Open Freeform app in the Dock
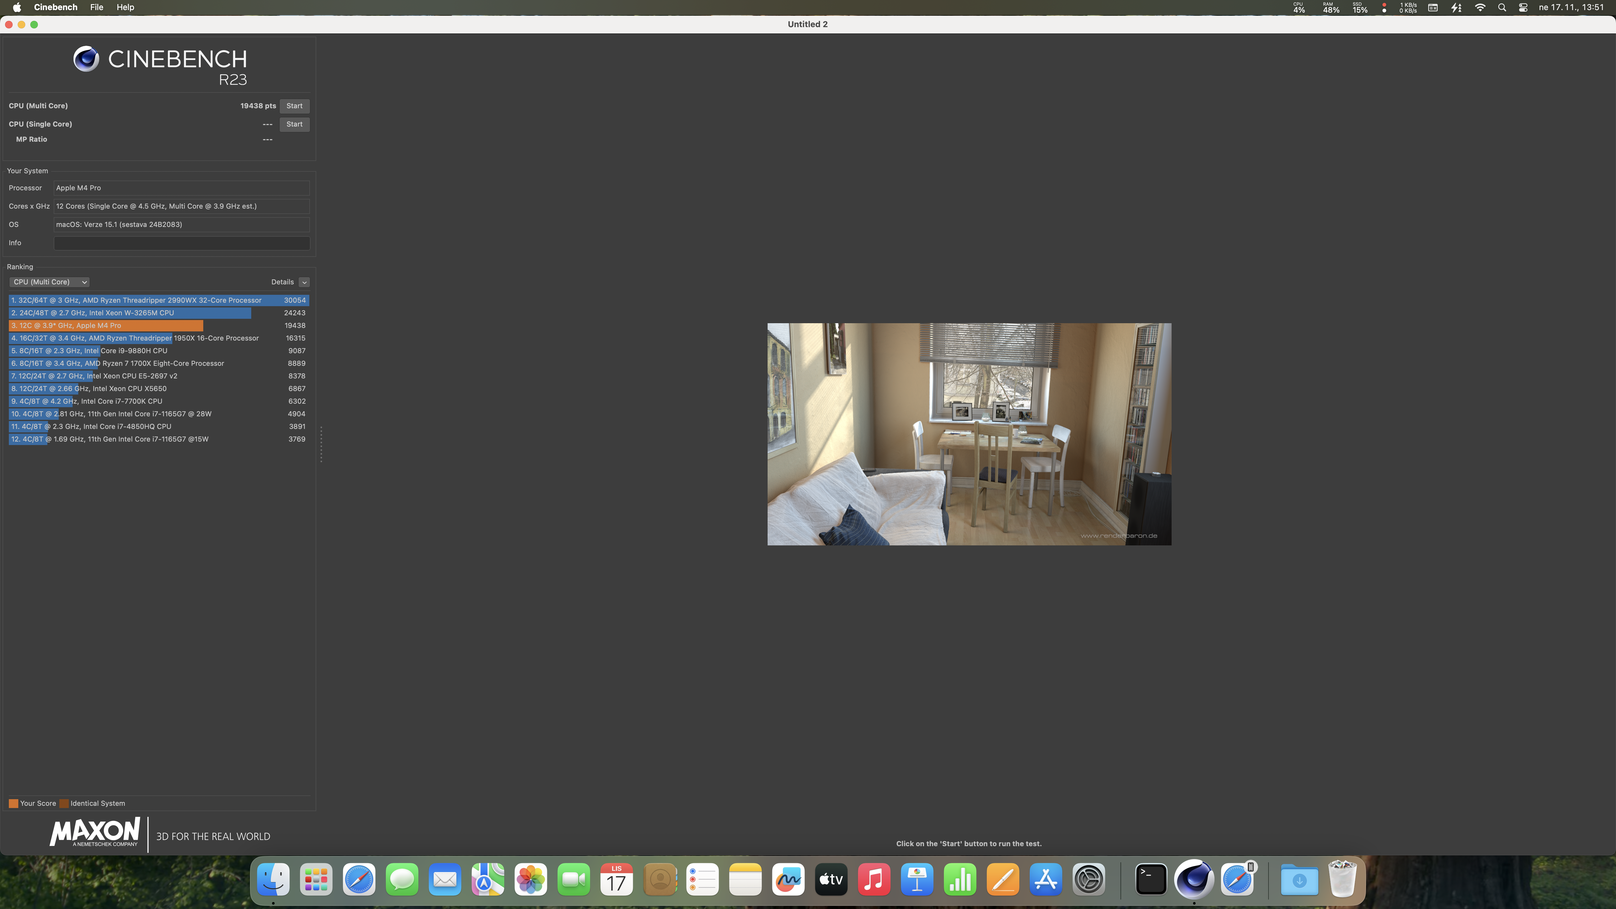Viewport: 1616px width, 909px height. [x=788, y=880]
